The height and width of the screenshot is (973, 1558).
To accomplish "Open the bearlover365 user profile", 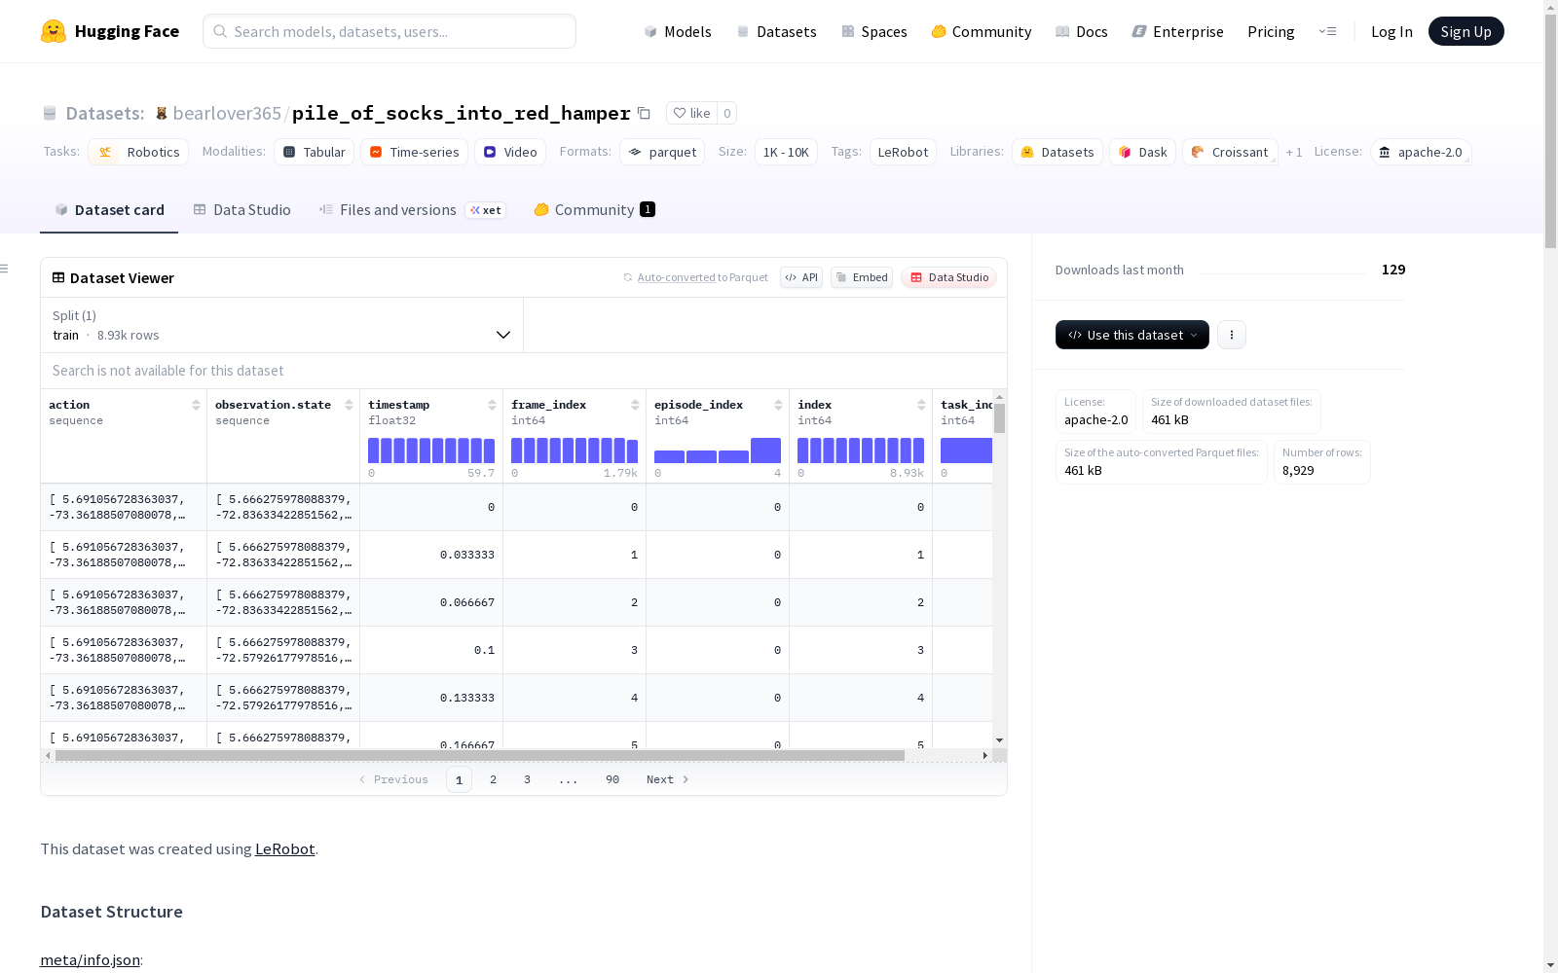I will pyautogui.click(x=227, y=113).
